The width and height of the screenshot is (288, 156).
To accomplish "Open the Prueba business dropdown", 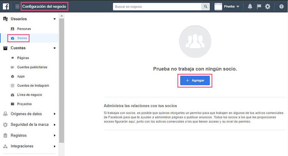I will tap(232, 7).
